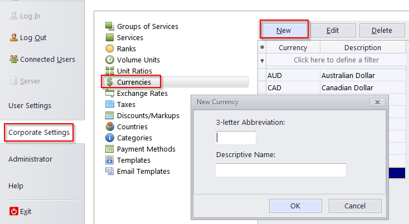Open the Email Templates icon
This screenshot has width=409, height=224.
click(x=110, y=171)
